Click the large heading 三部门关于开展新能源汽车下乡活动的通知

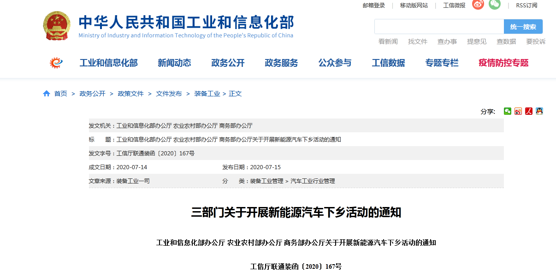tap(296, 213)
